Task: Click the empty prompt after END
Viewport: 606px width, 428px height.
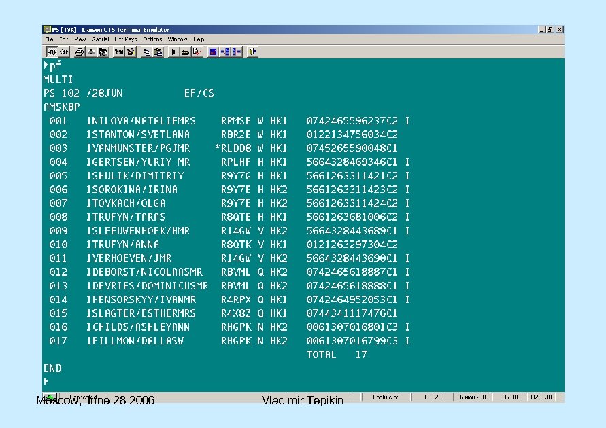Action: coord(46,381)
